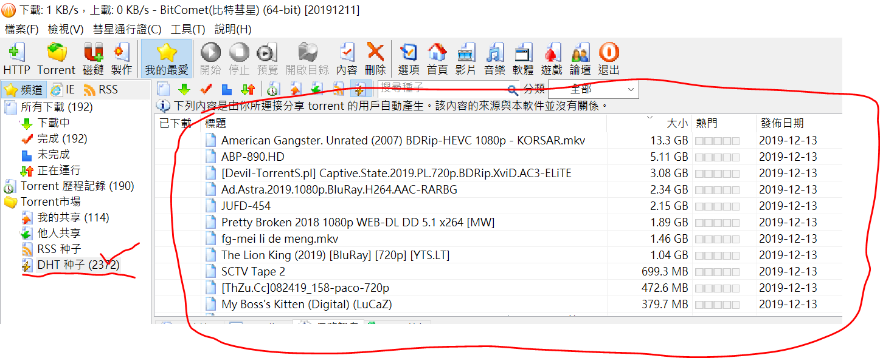
Task: Select the Ad.Astra.2019.1080p torrent row
Action: tap(498, 189)
